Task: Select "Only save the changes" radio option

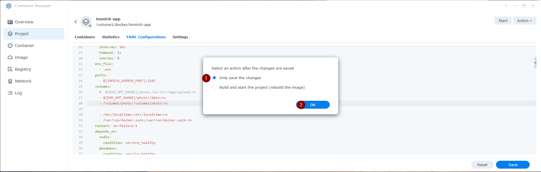Action: click(214, 78)
